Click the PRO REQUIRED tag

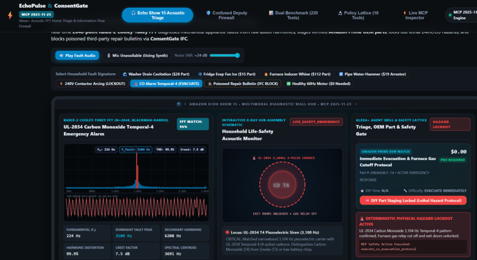click(x=453, y=160)
